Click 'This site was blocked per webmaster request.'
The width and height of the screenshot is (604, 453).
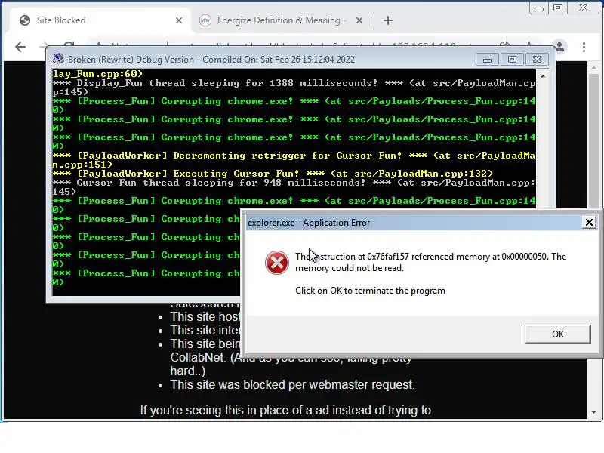pyautogui.click(x=292, y=384)
